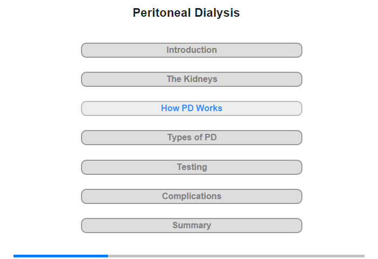Click the "Testing" label text

192,167
